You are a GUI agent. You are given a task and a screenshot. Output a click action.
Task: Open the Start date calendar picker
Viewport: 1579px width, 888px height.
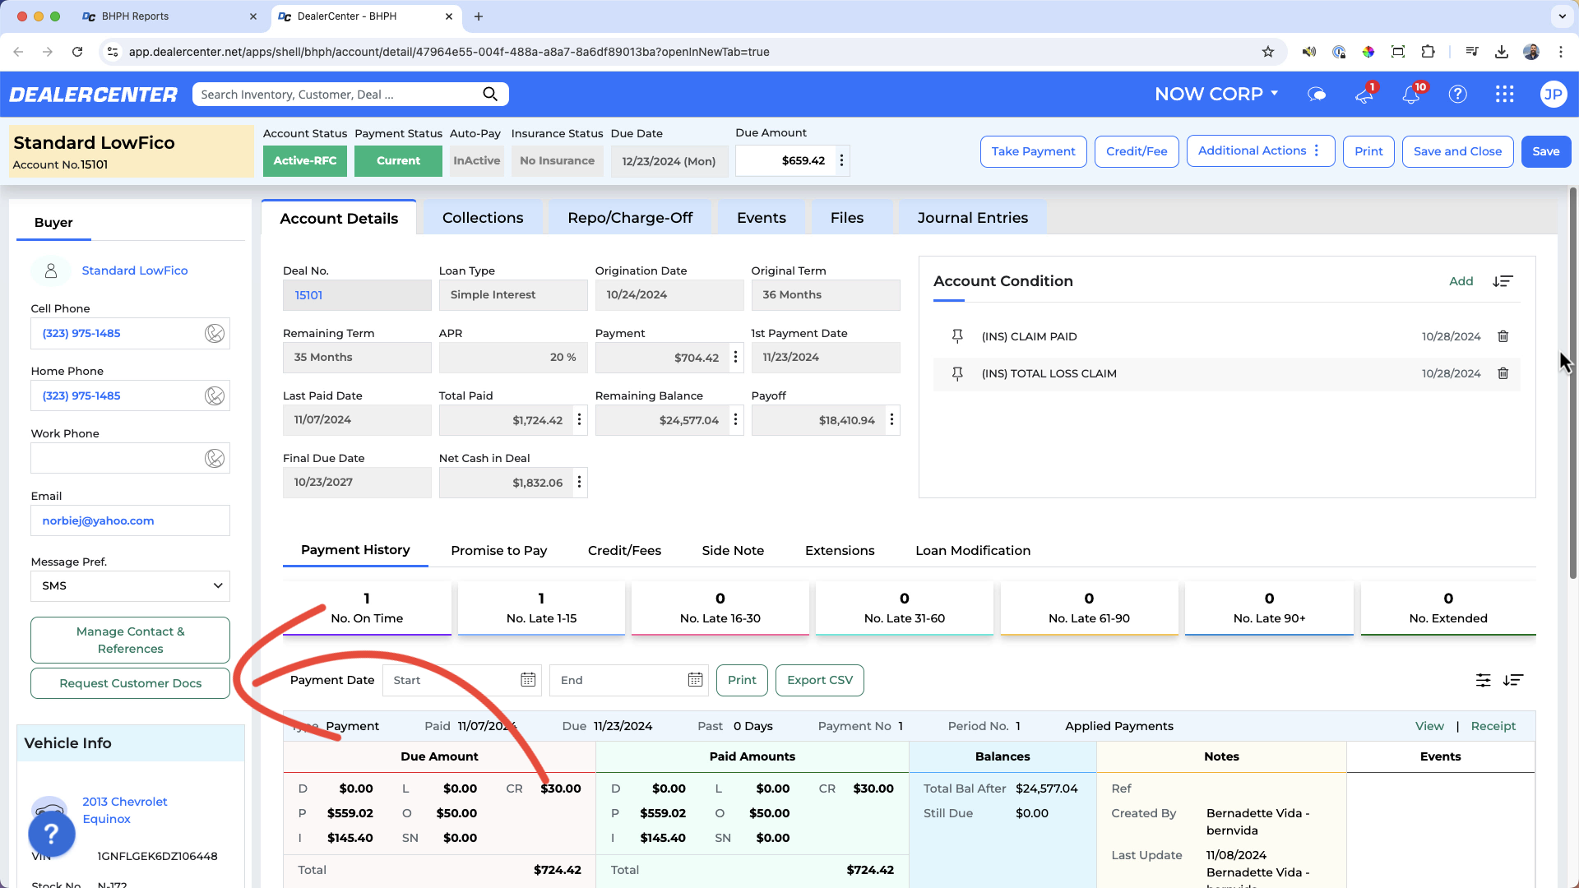528,680
